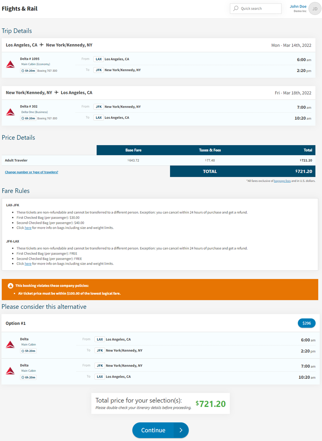322x441 pixels.
Task: Click the Delta logo for flight 1095
Action: point(10,64)
